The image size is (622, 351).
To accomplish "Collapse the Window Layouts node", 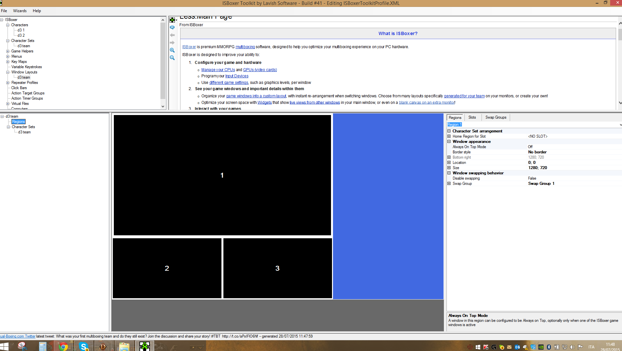I will (x=8, y=72).
